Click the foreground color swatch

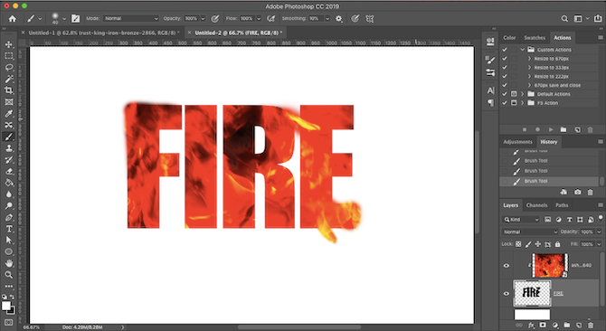click(x=6, y=306)
